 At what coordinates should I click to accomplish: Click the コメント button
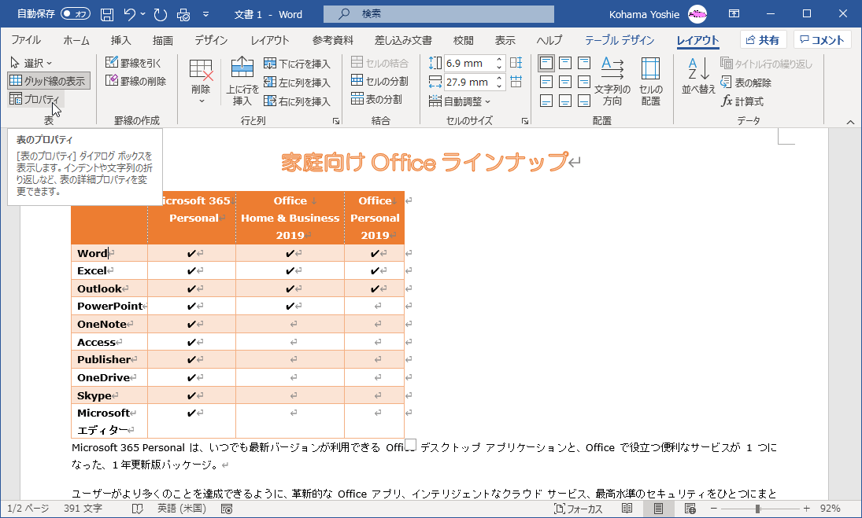pos(823,40)
